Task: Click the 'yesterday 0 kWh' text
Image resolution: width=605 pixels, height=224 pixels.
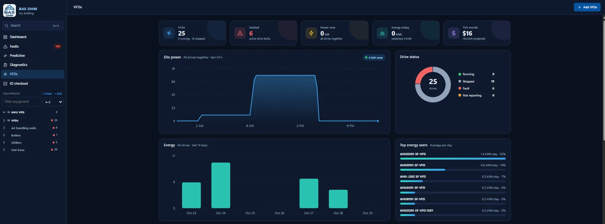Action: 401,39
